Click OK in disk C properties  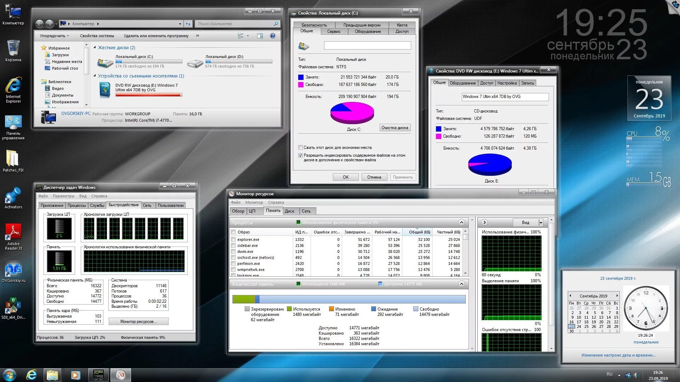pos(346,177)
